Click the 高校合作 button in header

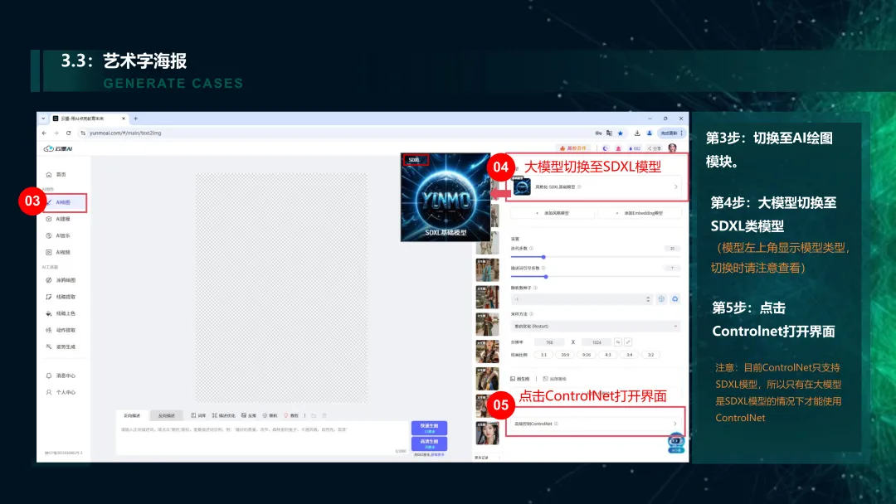click(x=573, y=148)
